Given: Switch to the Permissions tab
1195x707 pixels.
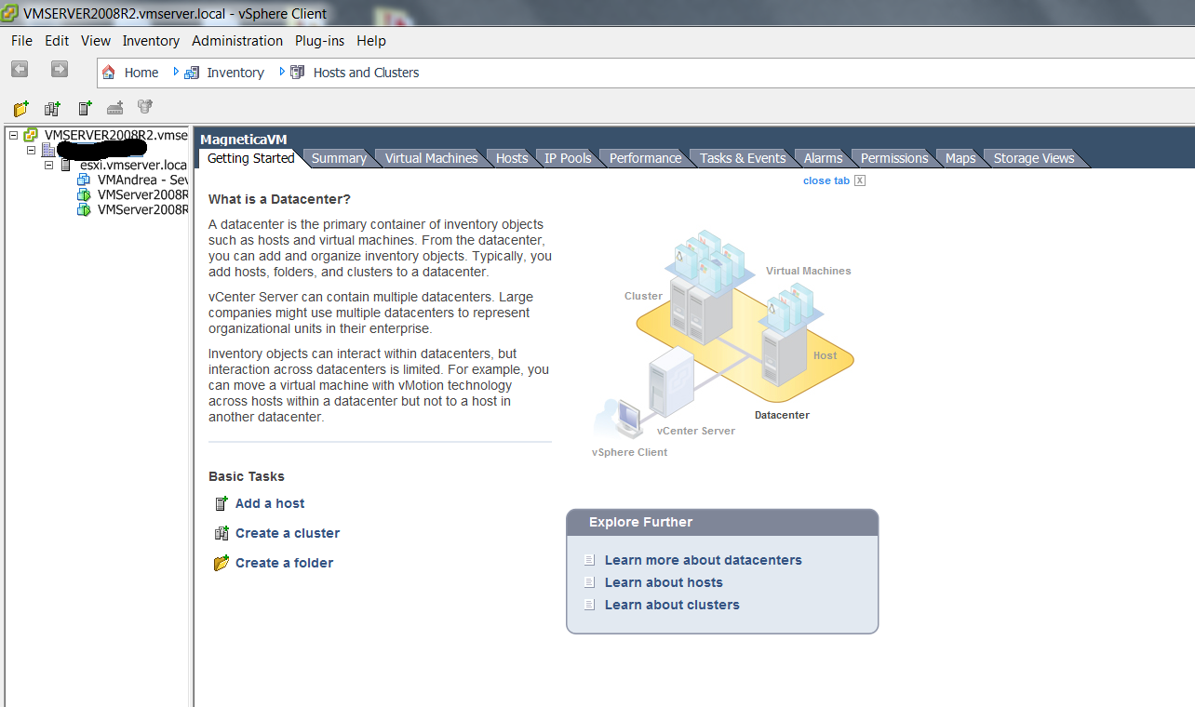Looking at the screenshot, I should coord(893,158).
